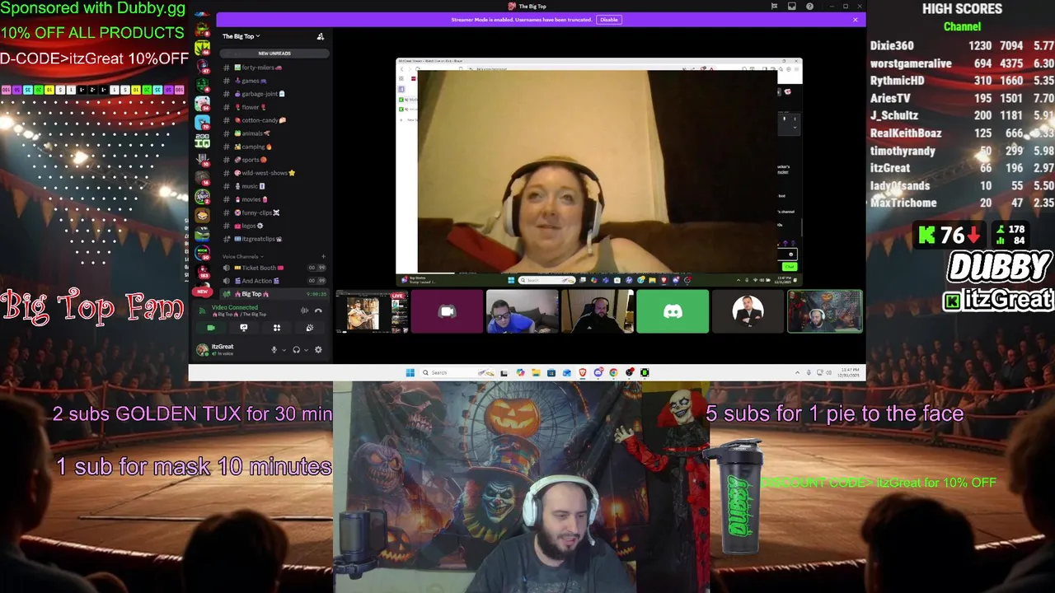Select the man-in-suit avatar participant tile

(748, 311)
